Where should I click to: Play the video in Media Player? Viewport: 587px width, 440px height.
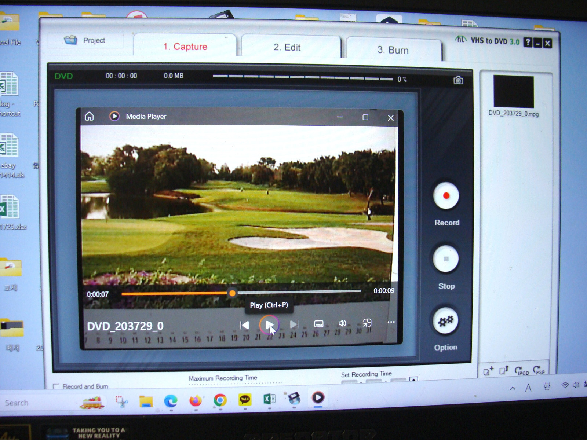coord(269,325)
